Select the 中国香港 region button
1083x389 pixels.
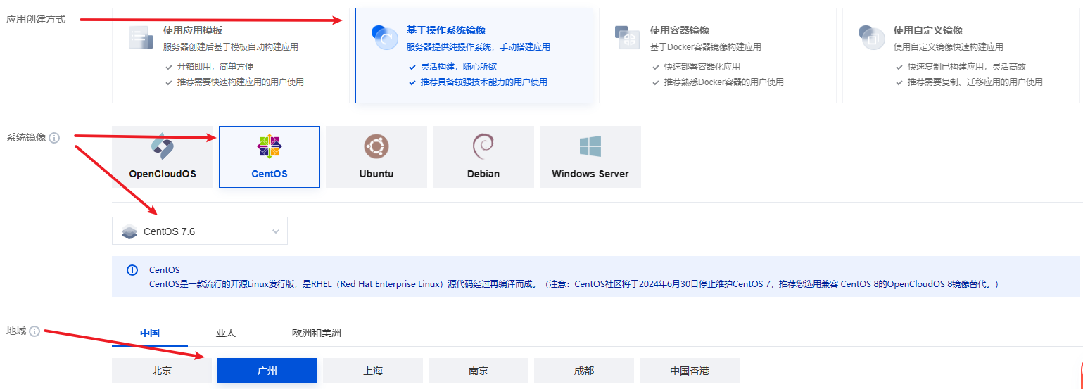tap(690, 371)
